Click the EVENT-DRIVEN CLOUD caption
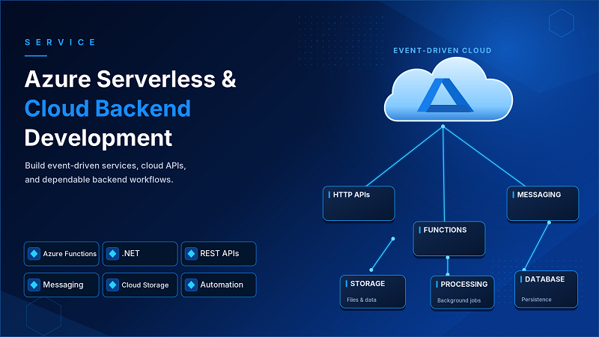Screen dimensions: 599x337 443,50
